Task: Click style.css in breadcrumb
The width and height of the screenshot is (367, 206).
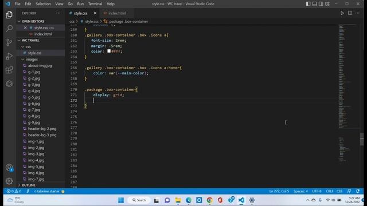Action: pyautogui.click(x=92, y=22)
